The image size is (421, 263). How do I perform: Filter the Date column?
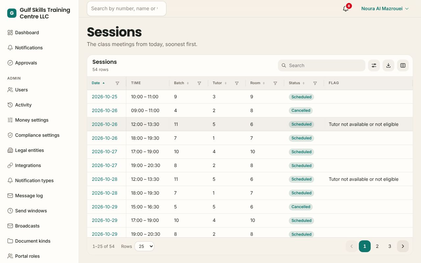tap(117, 83)
